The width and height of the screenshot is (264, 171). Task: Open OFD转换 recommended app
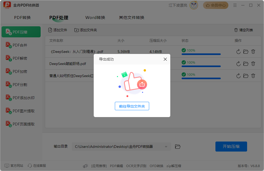click(156, 166)
